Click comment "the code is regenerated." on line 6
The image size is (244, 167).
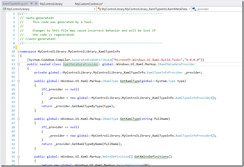pos(54,35)
